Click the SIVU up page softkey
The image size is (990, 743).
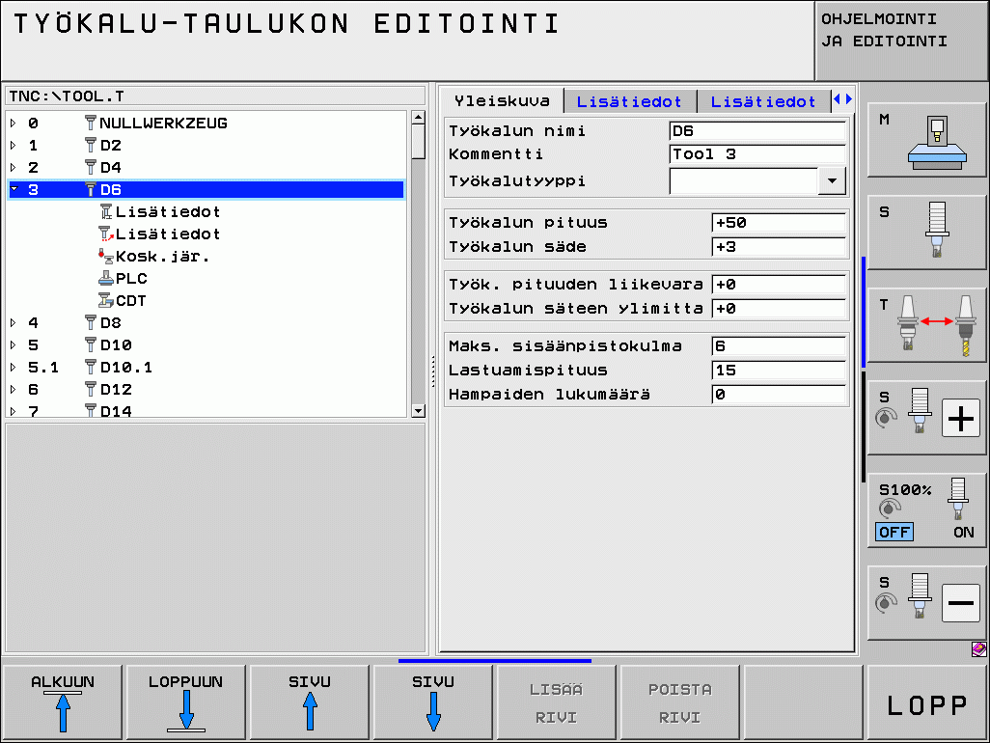[x=310, y=702]
